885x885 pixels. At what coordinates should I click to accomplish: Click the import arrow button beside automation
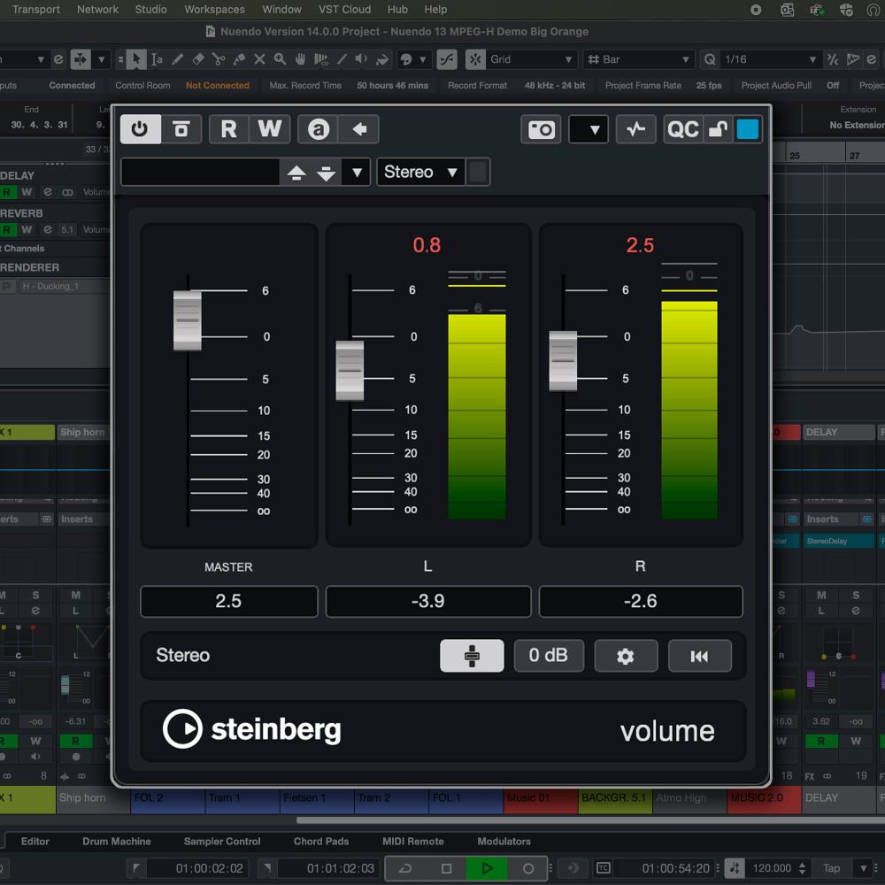click(x=359, y=129)
